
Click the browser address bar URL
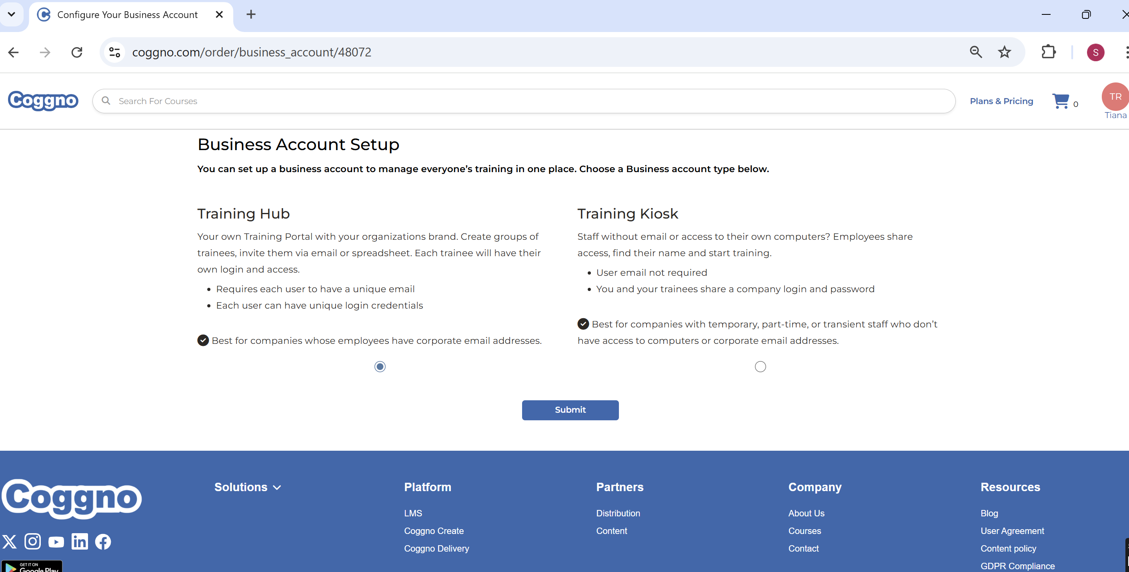point(252,52)
